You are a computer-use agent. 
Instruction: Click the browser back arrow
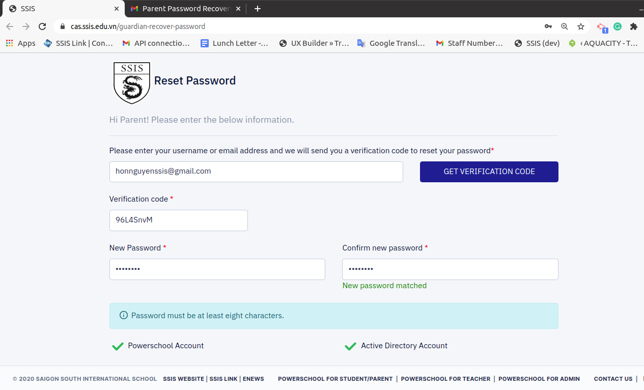pos(10,26)
